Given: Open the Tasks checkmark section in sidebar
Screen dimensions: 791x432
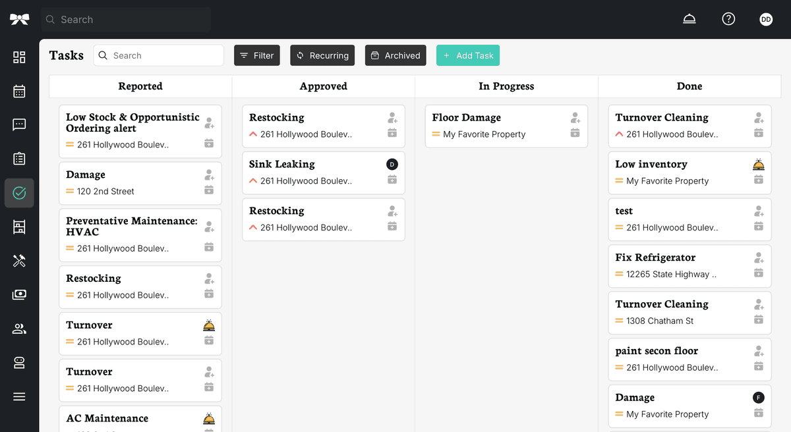Looking at the screenshot, I should click(19, 193).
